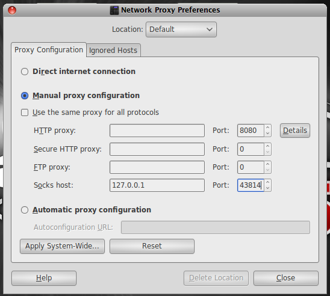Increase the FTP proxy port value

267,164
